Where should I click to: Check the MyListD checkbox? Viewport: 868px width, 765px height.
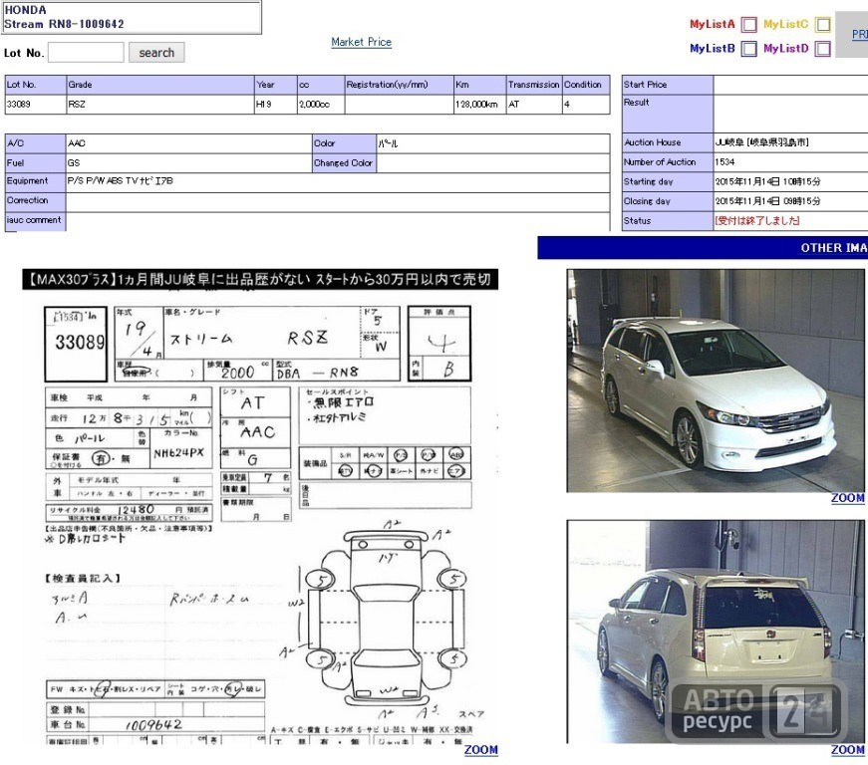click(823, 49)
